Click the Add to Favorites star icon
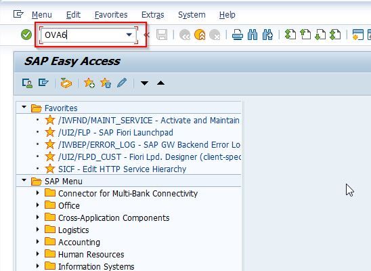The image size is (371, 271). click(89, 83)
